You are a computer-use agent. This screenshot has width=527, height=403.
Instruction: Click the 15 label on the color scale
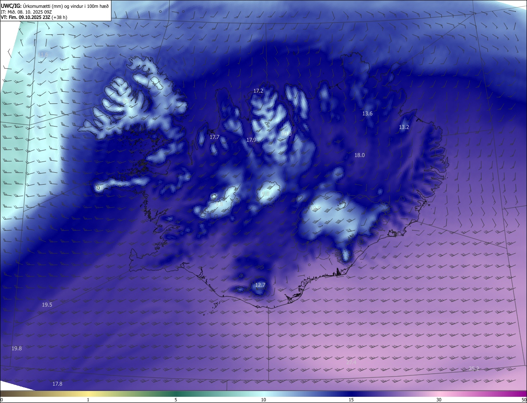(351, 400)
